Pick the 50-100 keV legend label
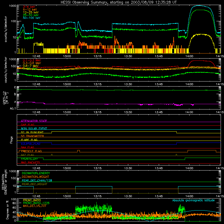This screenshot has height=224, width=224. point(32,18)
